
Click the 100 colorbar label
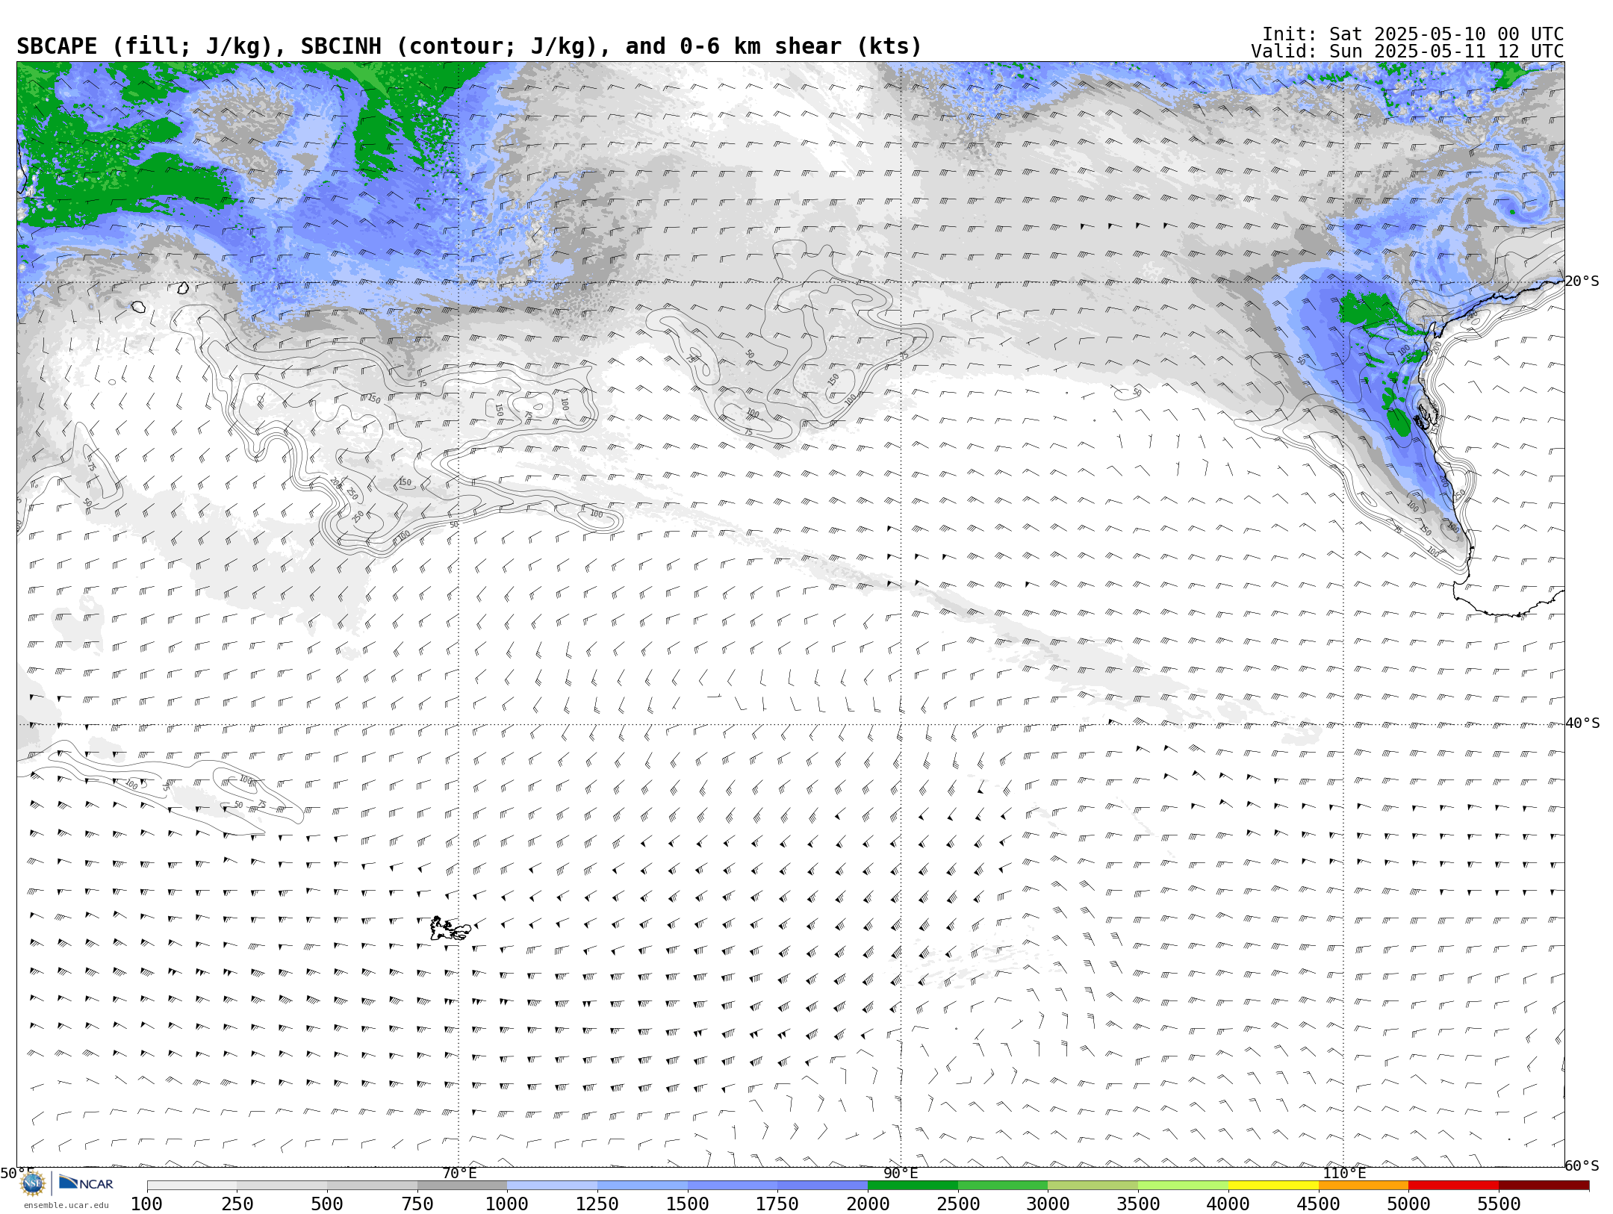[147, 1204]
